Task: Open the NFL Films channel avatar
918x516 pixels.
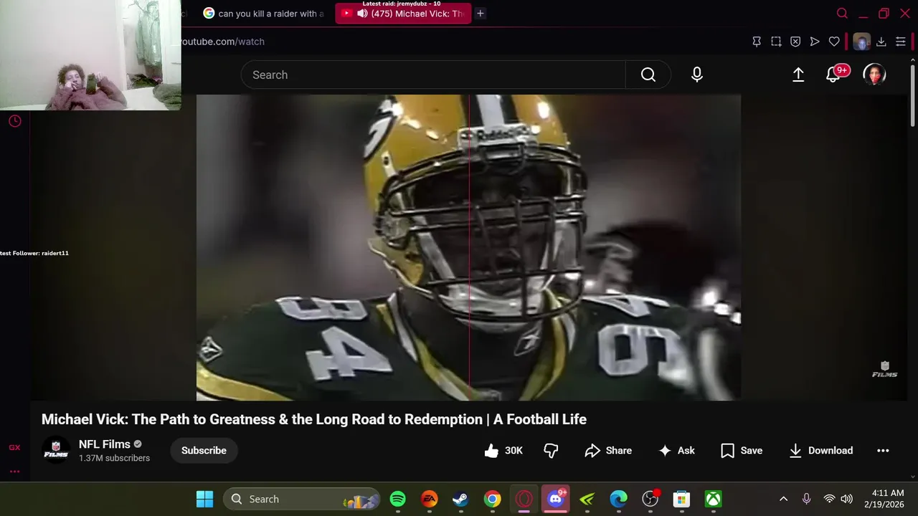Action: click(x=56, y=450)
